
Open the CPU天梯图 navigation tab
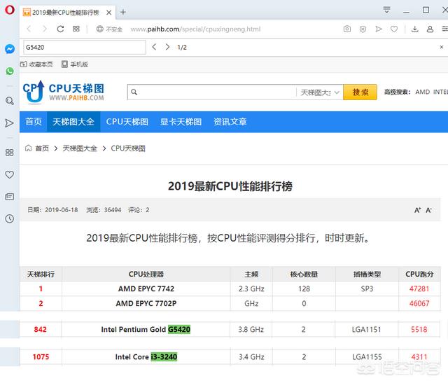click(127, 122)
